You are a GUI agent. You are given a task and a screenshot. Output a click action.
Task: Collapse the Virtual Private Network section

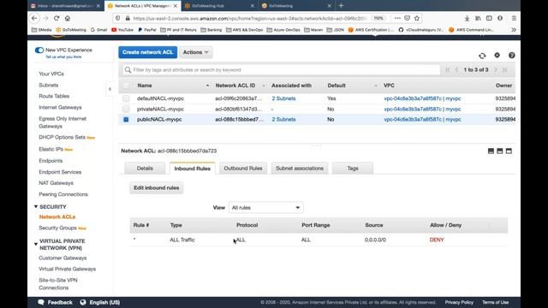click(x=36, y=244)
